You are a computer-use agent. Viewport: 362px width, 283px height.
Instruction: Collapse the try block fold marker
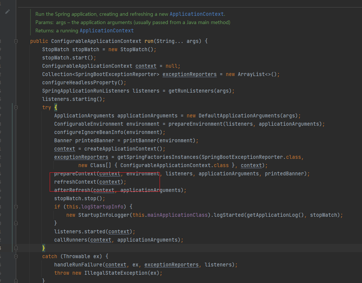pos(15,107)
